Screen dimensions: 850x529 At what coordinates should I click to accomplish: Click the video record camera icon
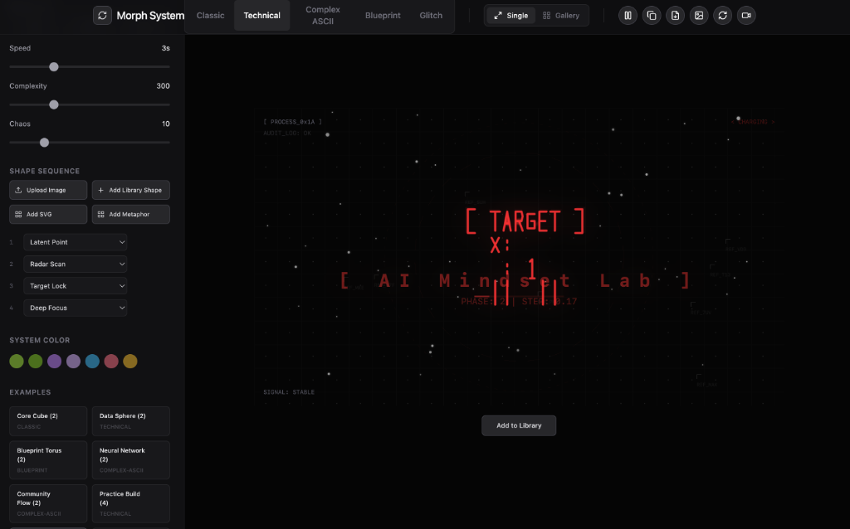click(746, 16)
